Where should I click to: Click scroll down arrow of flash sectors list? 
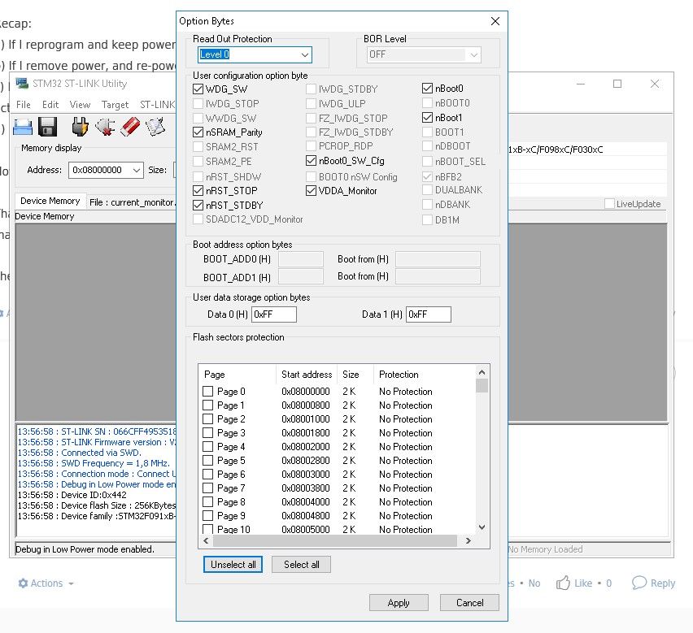pos(482,527)
